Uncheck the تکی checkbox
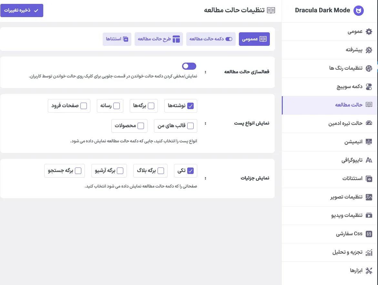378x285 pixels. 190,171
